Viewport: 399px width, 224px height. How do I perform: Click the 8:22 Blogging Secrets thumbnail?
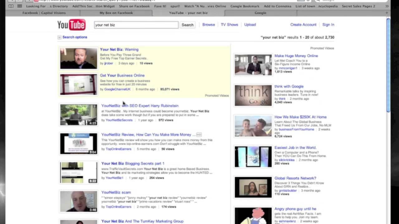[x=79, y=172]
